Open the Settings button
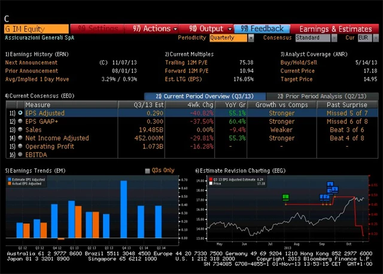 click(99, 28)
